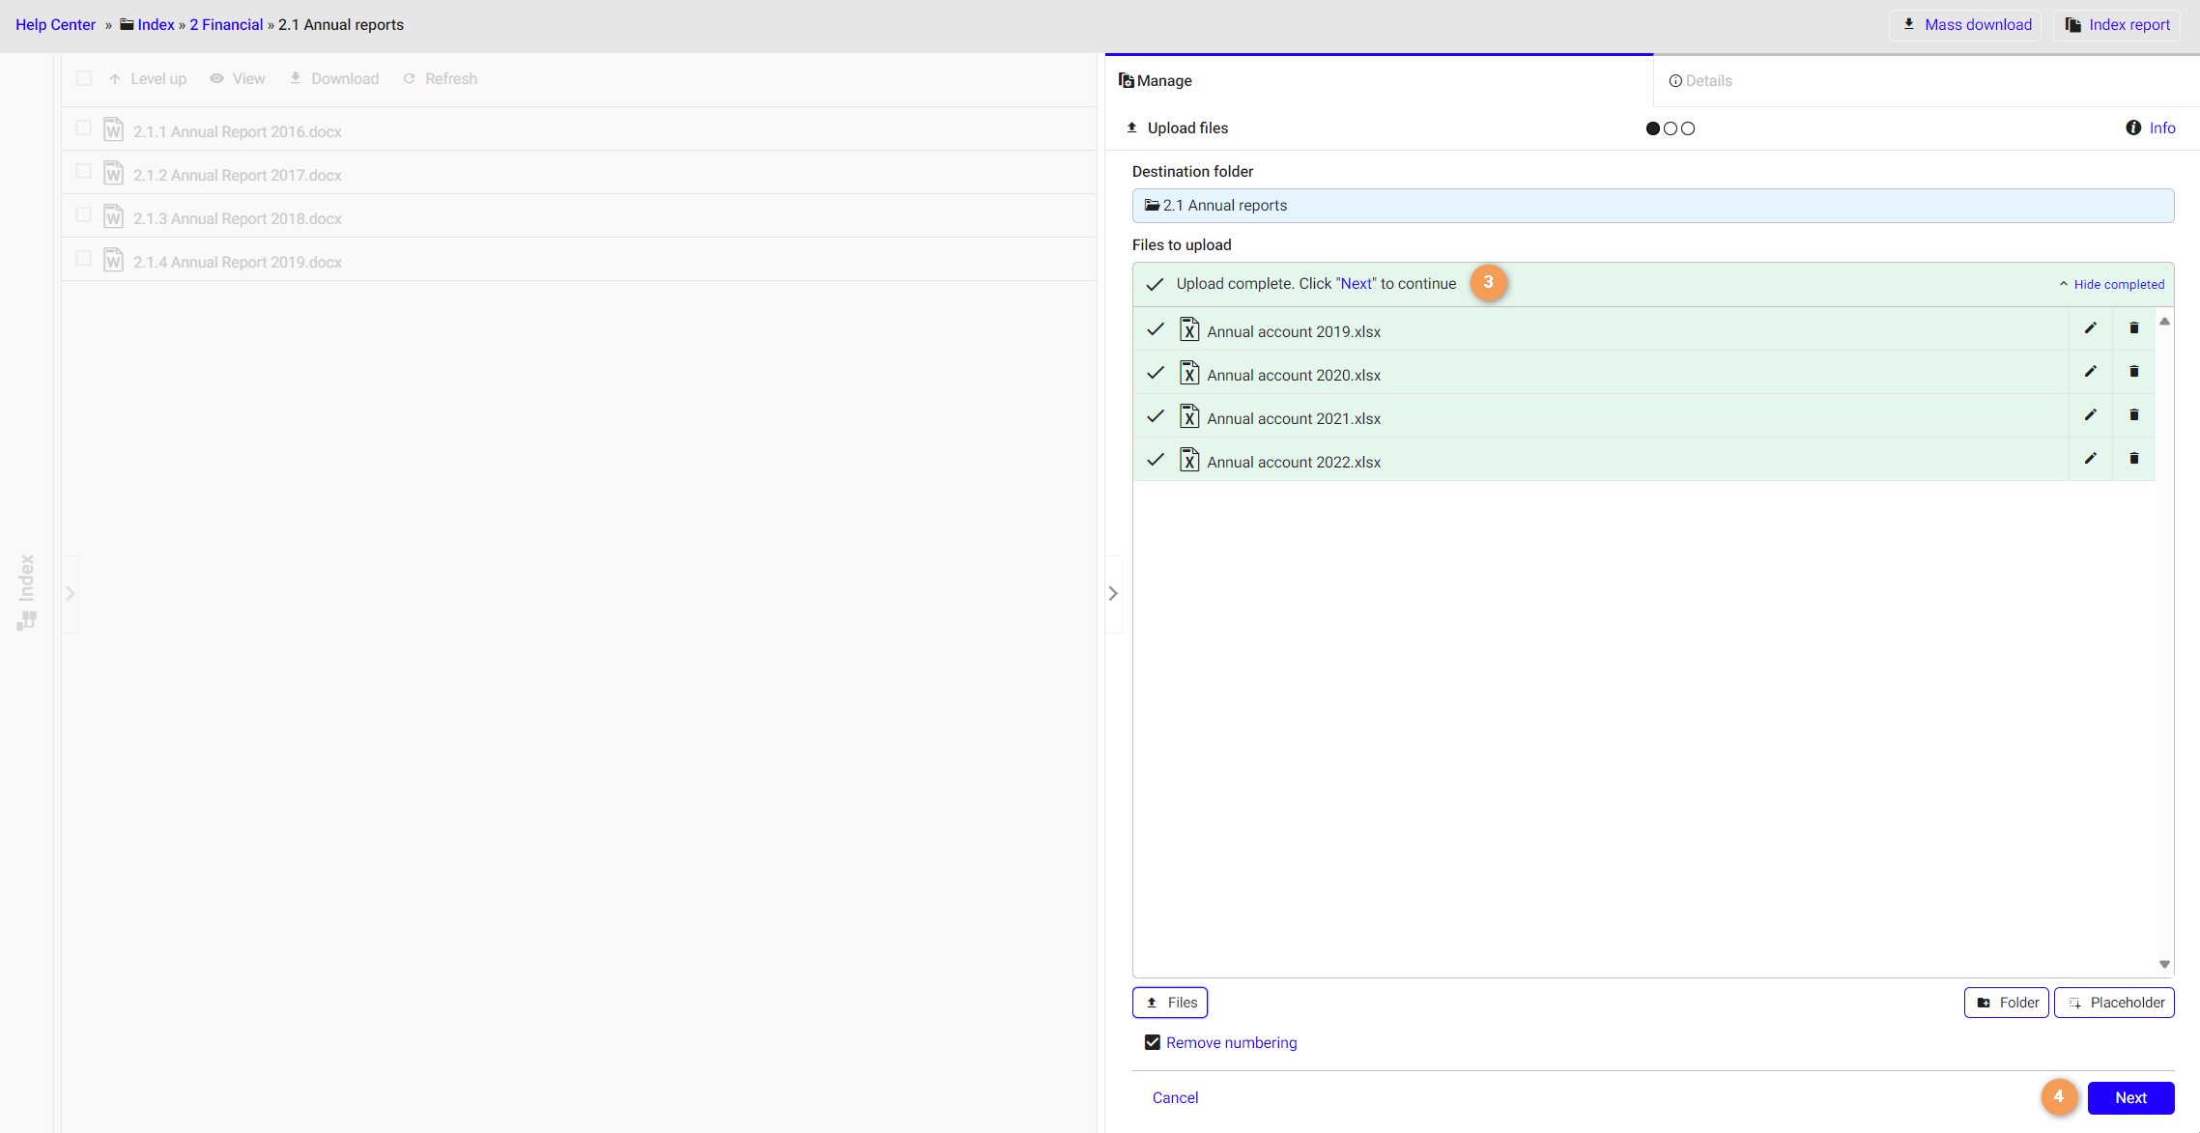Screen dimensions: 2200x1133
Task: Click the Destination folder field
Action: pyautogui.click(x=1652, y=206)
